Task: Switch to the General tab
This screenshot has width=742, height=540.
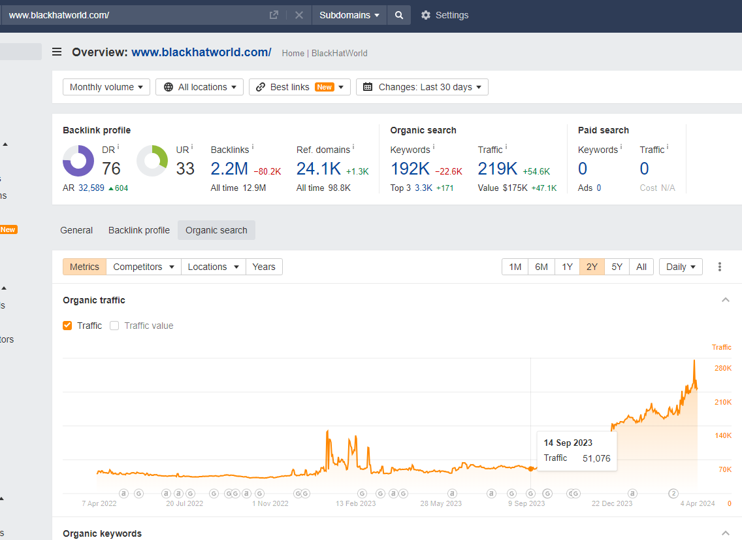Action: pyautogui.click(x=76, y=230)
